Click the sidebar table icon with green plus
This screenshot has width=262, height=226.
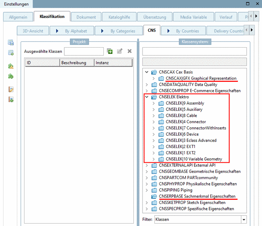(x=11, y=52)
